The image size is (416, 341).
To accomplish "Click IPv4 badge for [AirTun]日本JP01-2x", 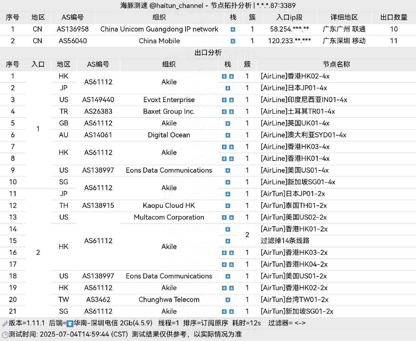I will point(228,194).
